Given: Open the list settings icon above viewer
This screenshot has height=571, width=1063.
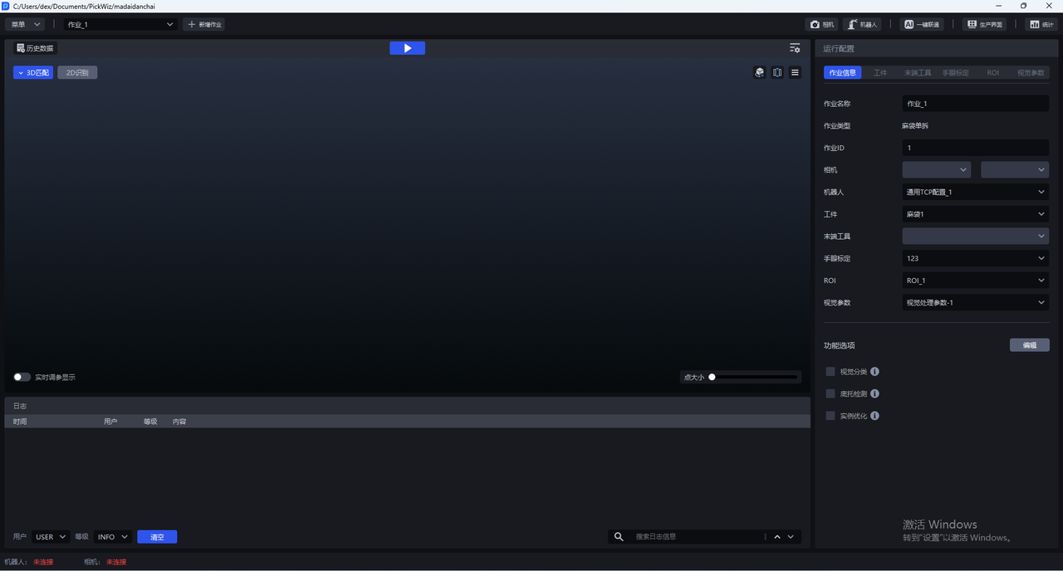Looking at the screenshot, I should (795, 48).
